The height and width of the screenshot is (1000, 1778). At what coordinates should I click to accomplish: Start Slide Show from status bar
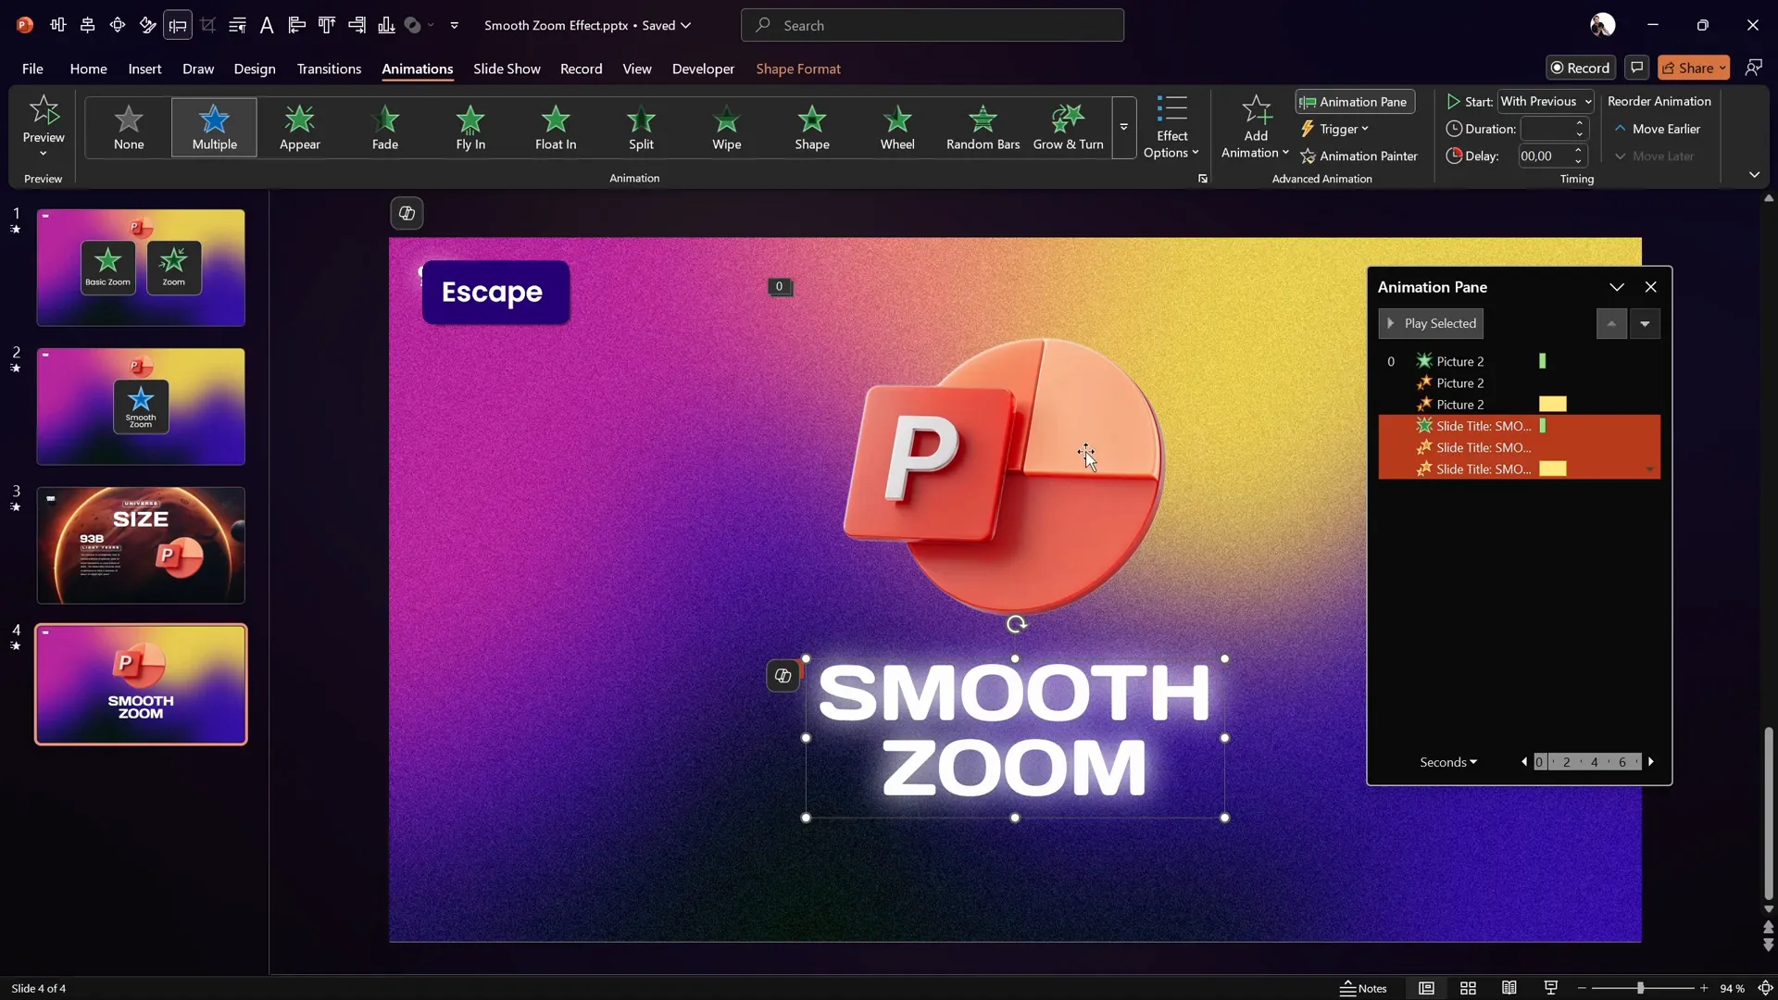click(x=1551, y=988)
